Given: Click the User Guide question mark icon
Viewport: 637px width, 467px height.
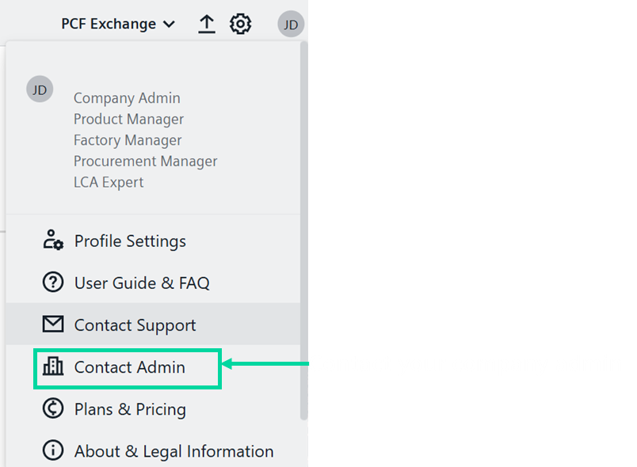Looking at the screenshot, I should (x=53, y=283).
